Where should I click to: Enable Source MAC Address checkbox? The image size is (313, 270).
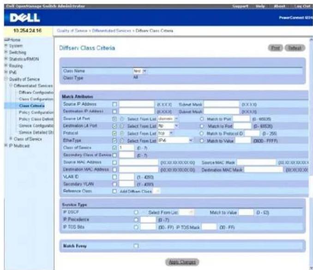click(x=114, y=162)
